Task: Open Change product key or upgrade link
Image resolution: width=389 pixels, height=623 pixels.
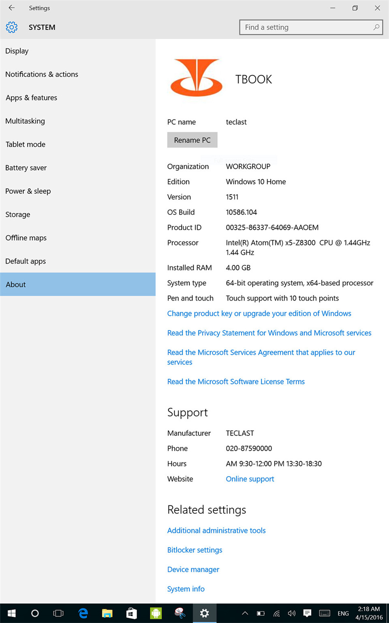Action: tap(259, 314)
